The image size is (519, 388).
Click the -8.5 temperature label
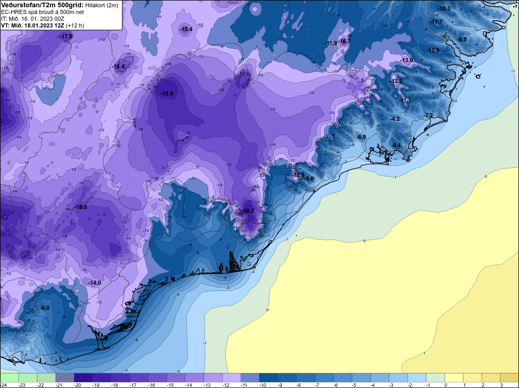tap(462, 39)
